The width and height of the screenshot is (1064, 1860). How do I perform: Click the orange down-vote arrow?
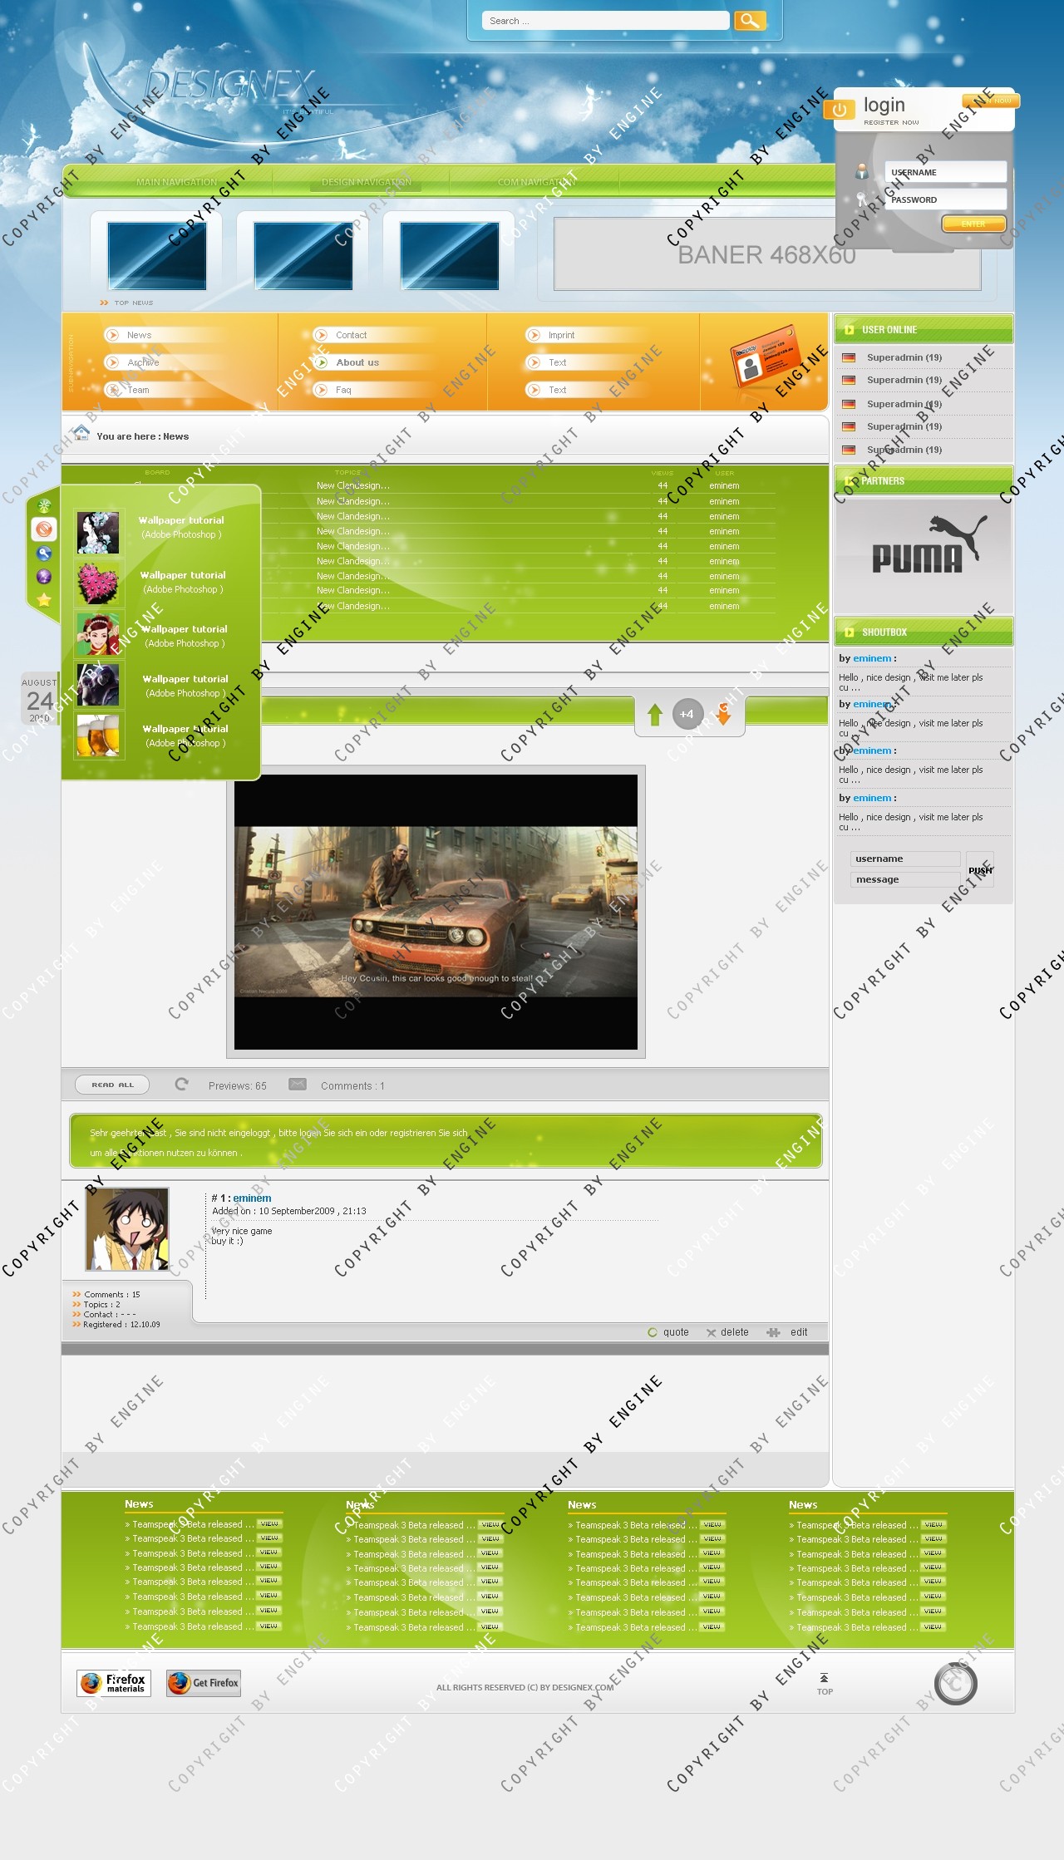point(723,714)
